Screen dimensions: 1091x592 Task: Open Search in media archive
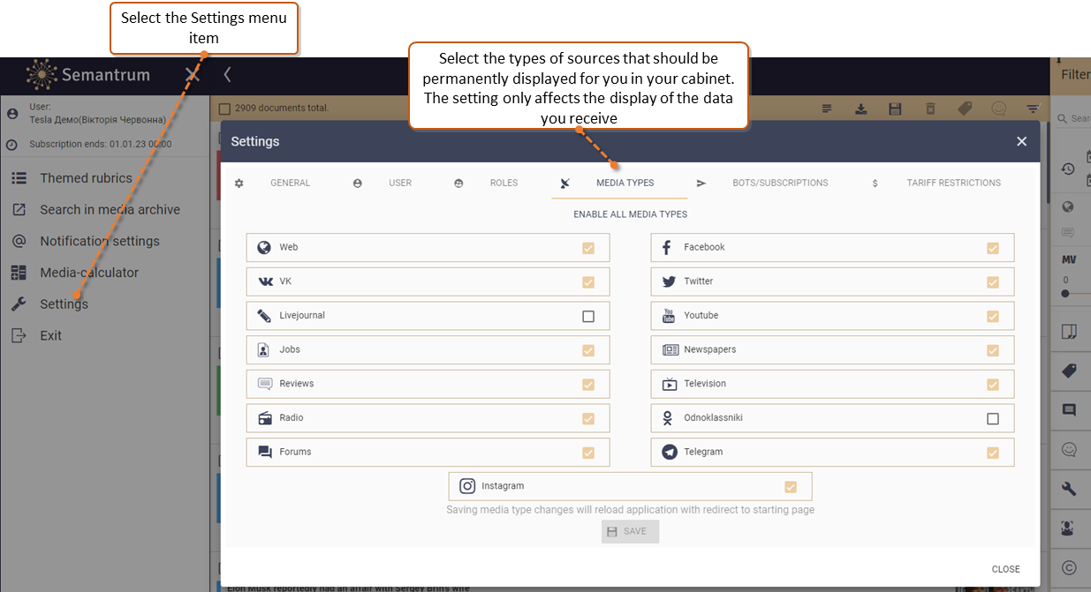click(x=110, y=210)
